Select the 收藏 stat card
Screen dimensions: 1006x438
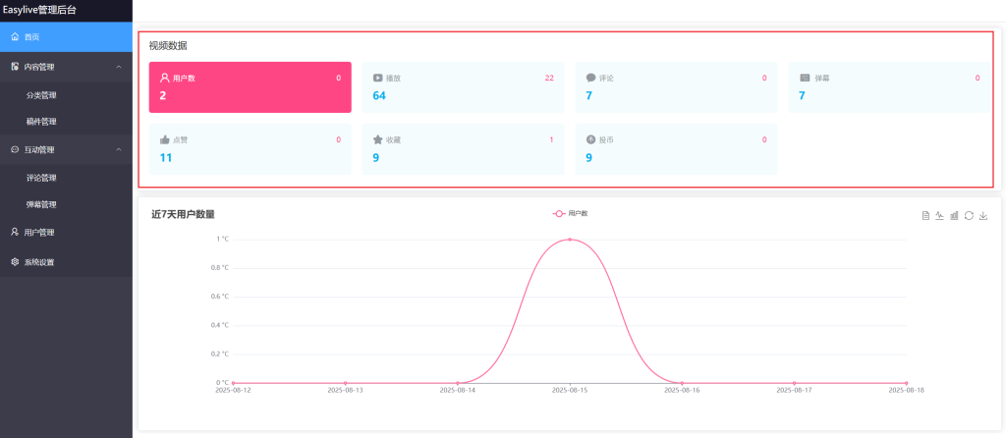click(x=463, y=149)
